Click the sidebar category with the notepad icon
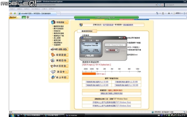The height and width of the screenshot is (117, 187). pyautogui.click(x=53, y=72)
